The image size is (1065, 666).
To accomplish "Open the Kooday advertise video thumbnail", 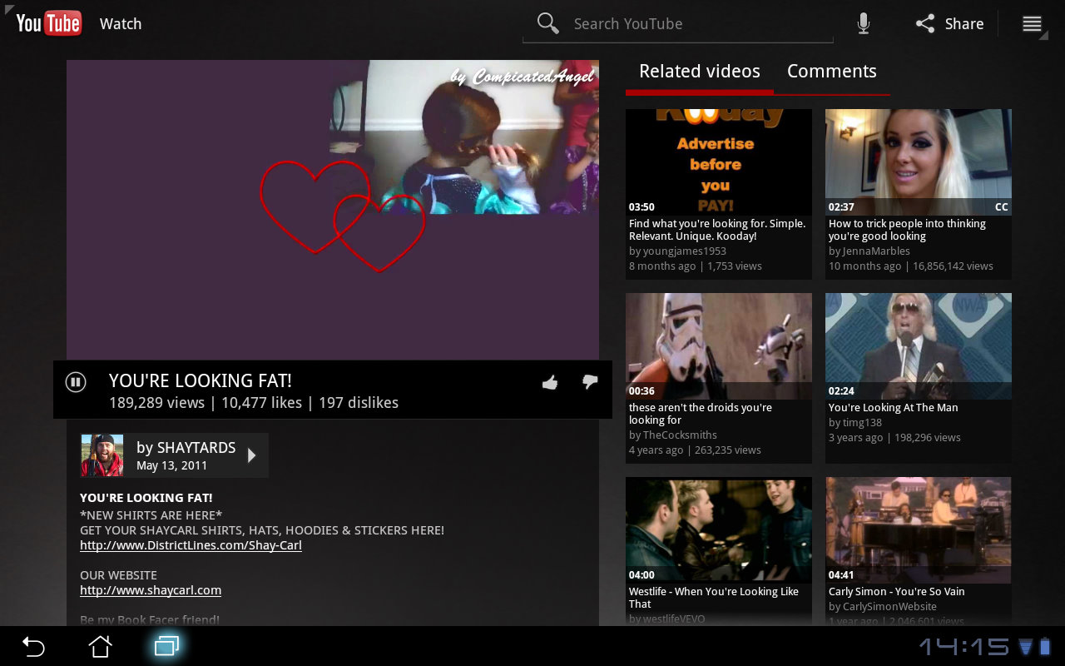I will point(719,162).
